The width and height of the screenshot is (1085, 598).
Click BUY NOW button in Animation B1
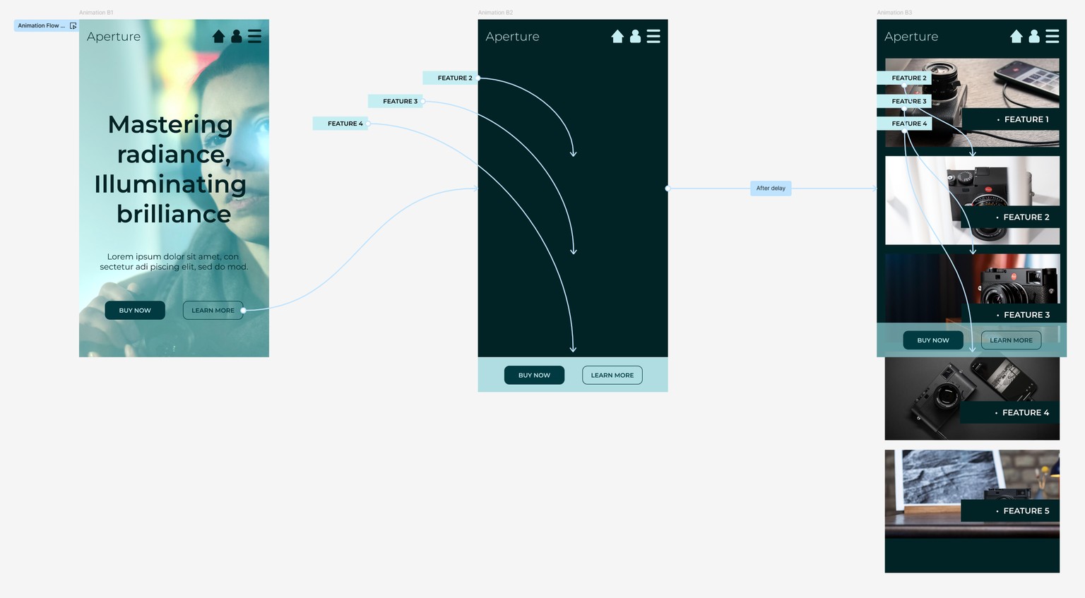click(135, 310)
